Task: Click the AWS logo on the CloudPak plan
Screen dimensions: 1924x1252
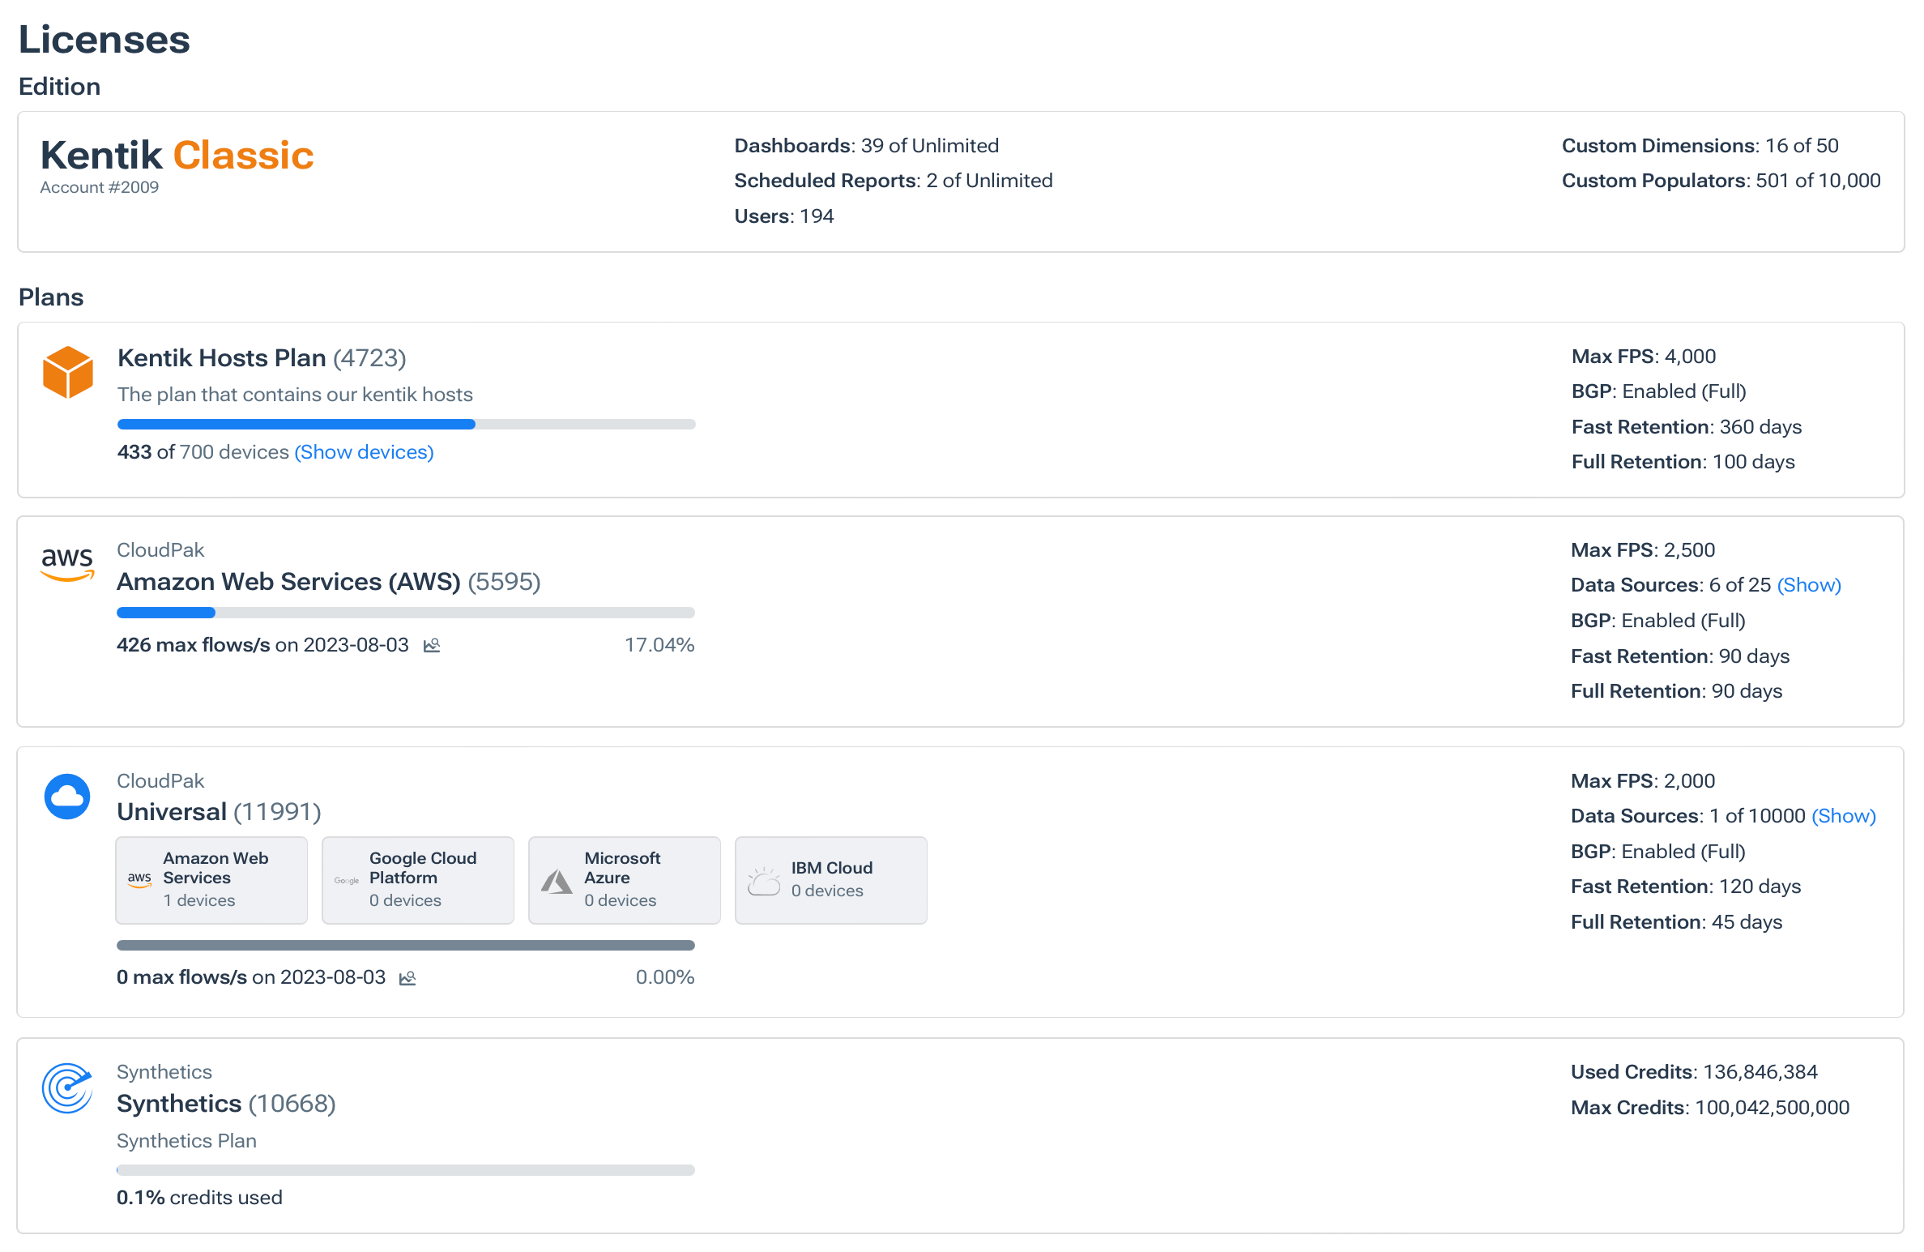Action: tap(67, 564)
